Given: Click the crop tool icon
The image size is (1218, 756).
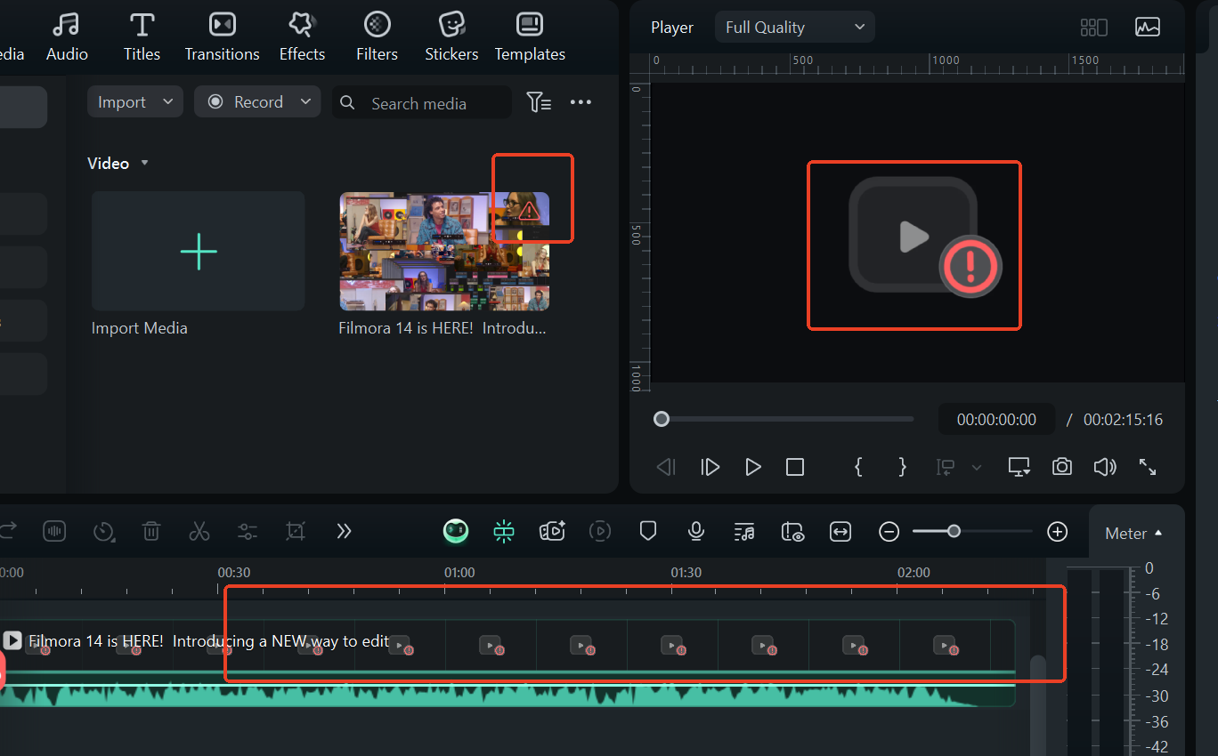Looking at the screenshot, I should click(x=296, y=532).
